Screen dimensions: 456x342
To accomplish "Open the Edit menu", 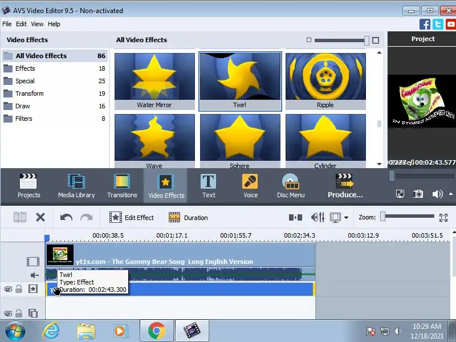I will pos(21,24).
